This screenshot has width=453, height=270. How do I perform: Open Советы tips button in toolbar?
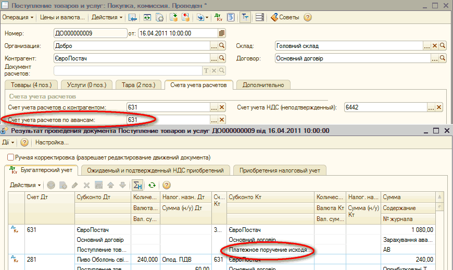click(x=285, y=17)
